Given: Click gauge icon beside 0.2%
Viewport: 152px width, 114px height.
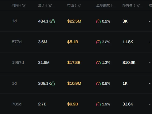Looking at the screenshot, I should pyautogui.click(x=98, y=21).
